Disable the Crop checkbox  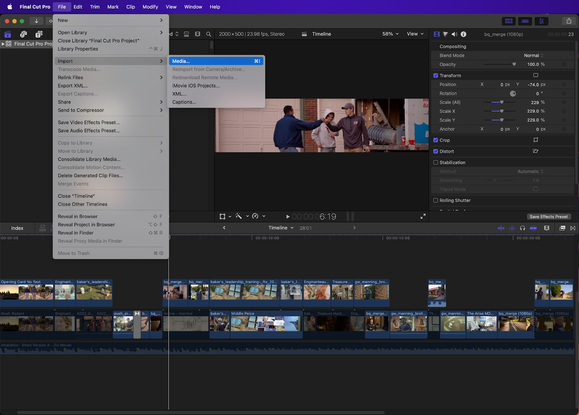436,140
